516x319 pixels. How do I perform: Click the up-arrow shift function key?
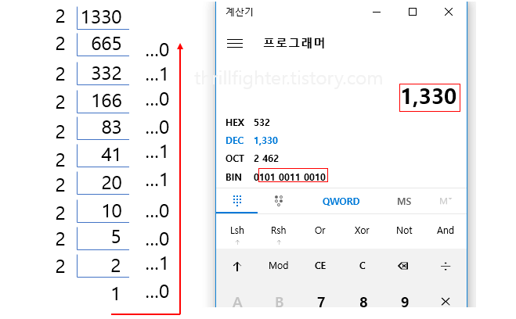(237, 266)
